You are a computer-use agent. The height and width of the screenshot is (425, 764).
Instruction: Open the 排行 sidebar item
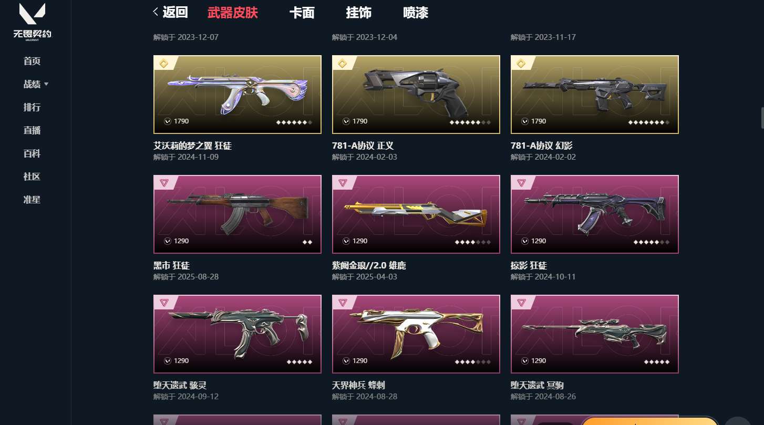point(32,107)
